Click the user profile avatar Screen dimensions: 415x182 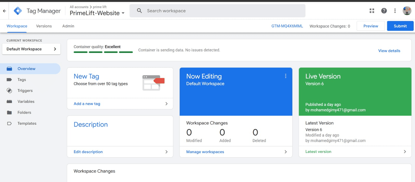[407, 11]
